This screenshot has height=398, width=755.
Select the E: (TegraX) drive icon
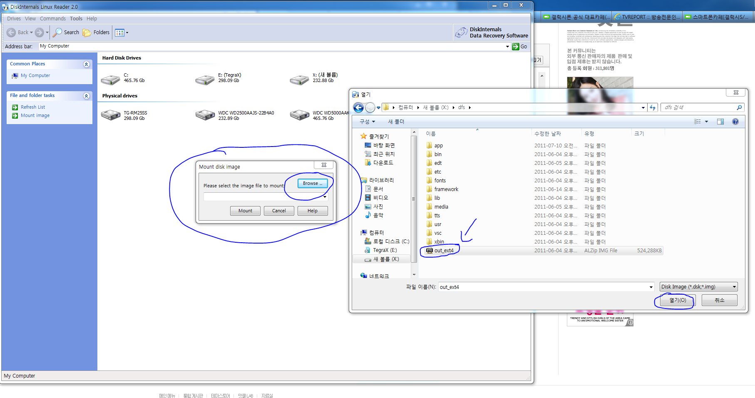pos(205,79)
